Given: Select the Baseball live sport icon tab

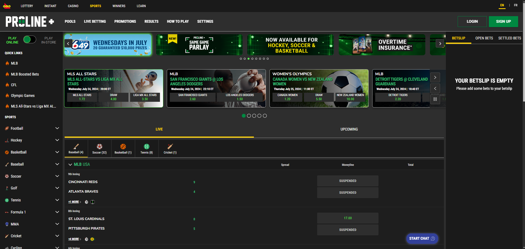Looking at the screenshot, I should click(x=76, y=149).
